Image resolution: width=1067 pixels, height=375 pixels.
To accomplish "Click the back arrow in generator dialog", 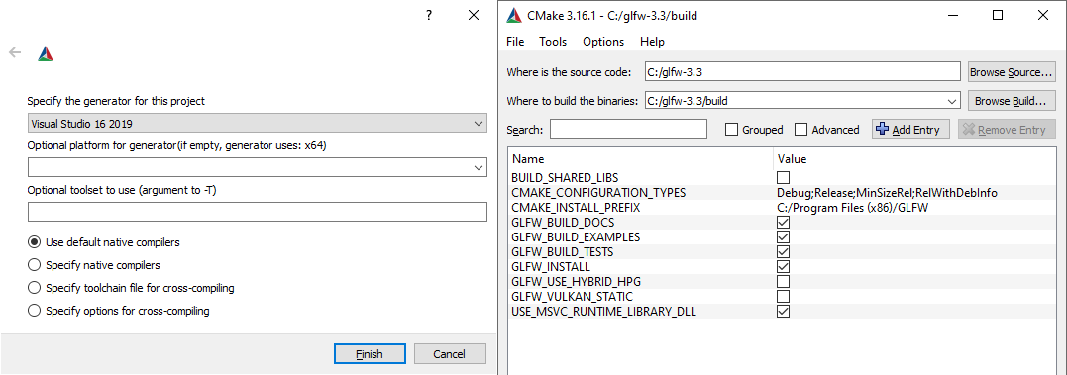I will (15, 53).
